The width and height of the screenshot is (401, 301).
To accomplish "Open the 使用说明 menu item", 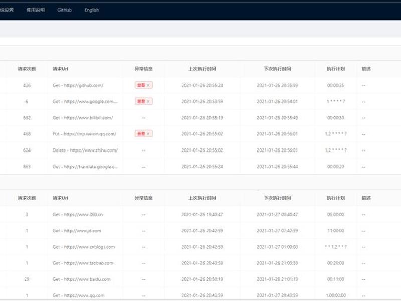I will pos(36,10).
